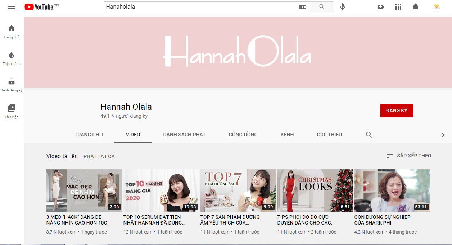The image size is (452, 245).
Task: Open title 'TOP 7 SẢN PHẨM DƯỠNG ẨM'
Action: (x=230, y=220)
